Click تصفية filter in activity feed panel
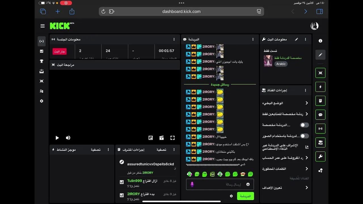Viewport: 363px width, 204px height. 96,150
